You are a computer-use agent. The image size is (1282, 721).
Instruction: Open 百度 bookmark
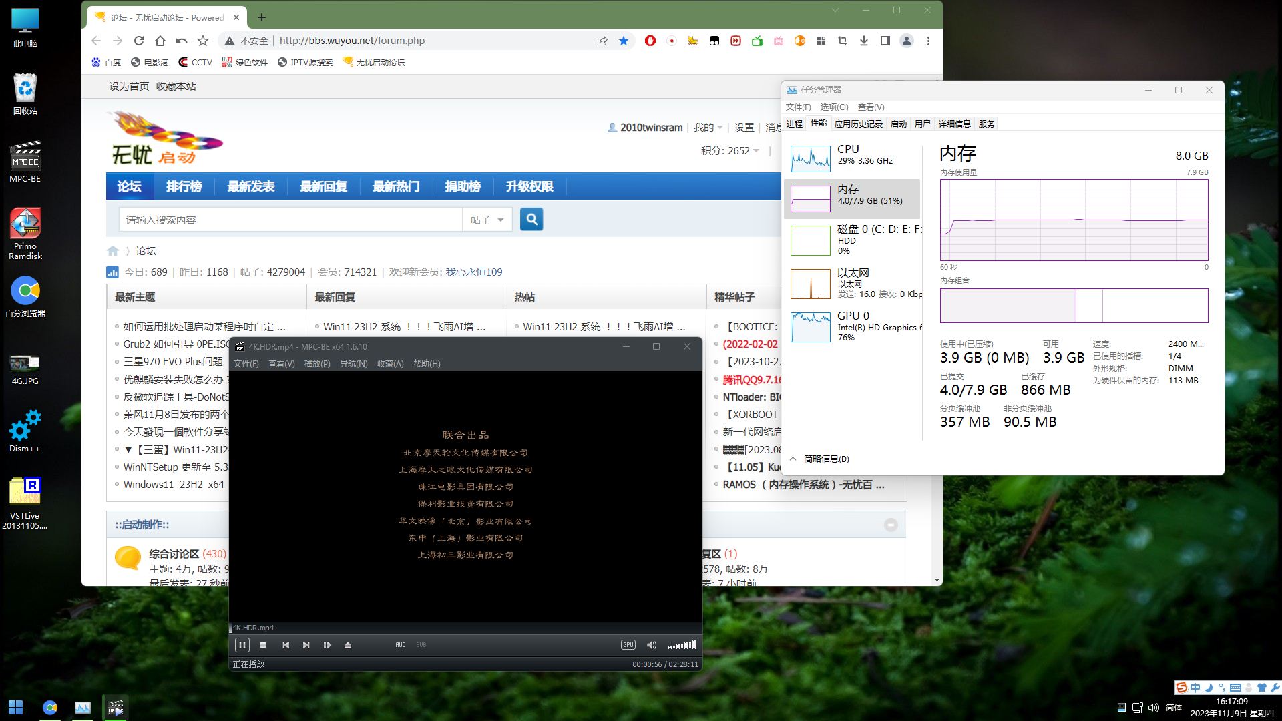point(106,62)
